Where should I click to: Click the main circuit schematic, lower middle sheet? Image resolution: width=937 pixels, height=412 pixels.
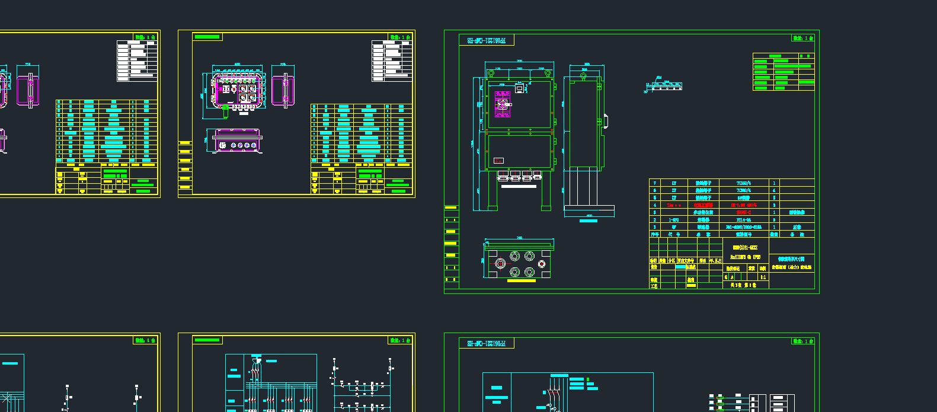click(271, 383)
